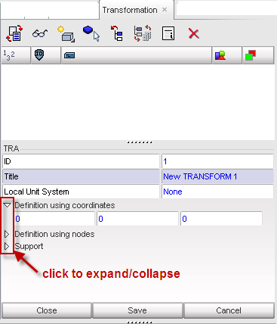Click the Title field New TRANSFORM 1
The image size is (277, 324).
[217, 176]
